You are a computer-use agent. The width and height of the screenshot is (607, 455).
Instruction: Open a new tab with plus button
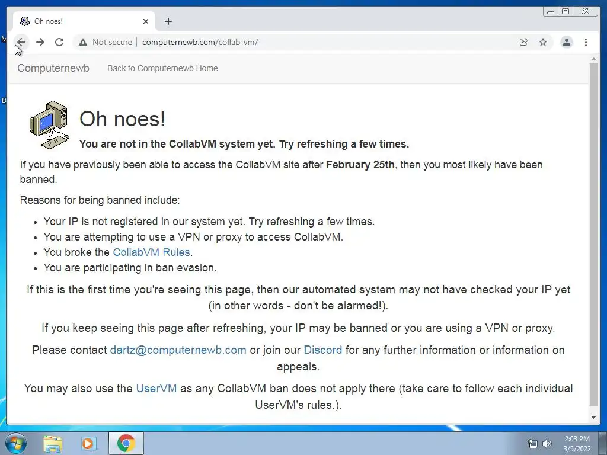[168, 21]
